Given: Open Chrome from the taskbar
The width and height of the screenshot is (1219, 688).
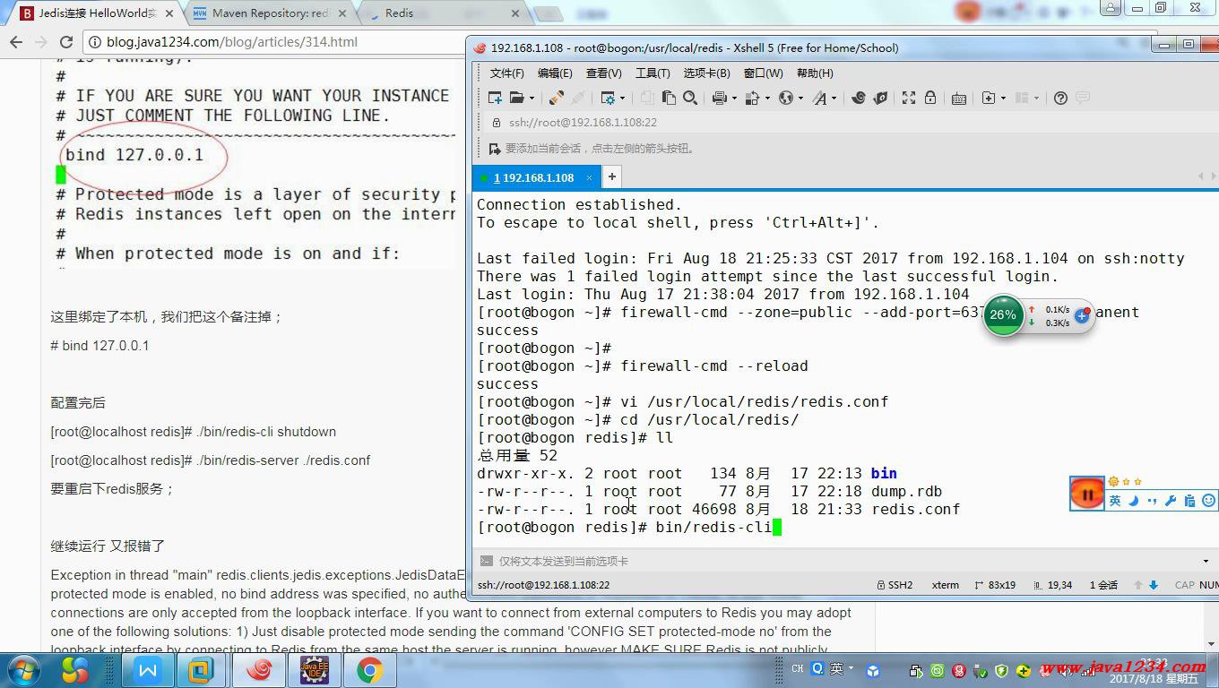Looking at the screenshot, I should click(x=369, y=670).
